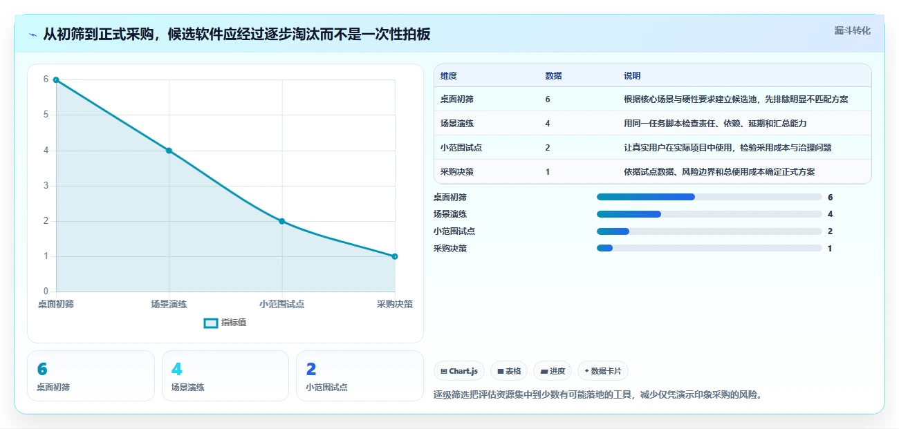Click the description starting 根据核心场景与硬性要求

tap(736, 99)
